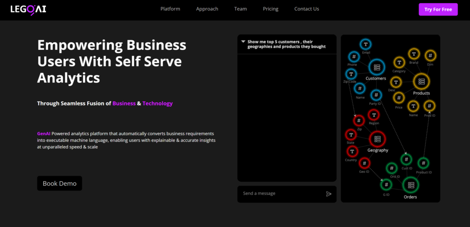Click the Geography table node icon
This screenshot has width=470, height=227.
pyautogui.click(x=377, y=139)
